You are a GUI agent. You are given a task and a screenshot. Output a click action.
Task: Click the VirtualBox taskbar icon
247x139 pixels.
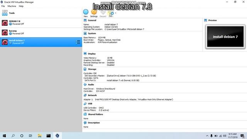point(58,136)
